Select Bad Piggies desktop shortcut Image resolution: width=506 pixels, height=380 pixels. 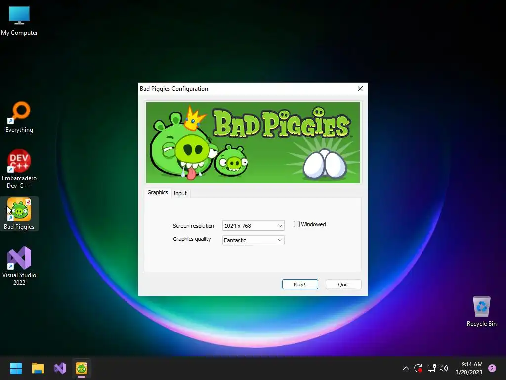pyautogui.click(x=19, y=214)
